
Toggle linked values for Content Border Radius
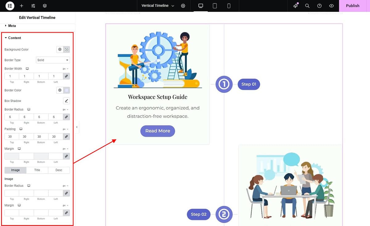click(x=66, y=117)
